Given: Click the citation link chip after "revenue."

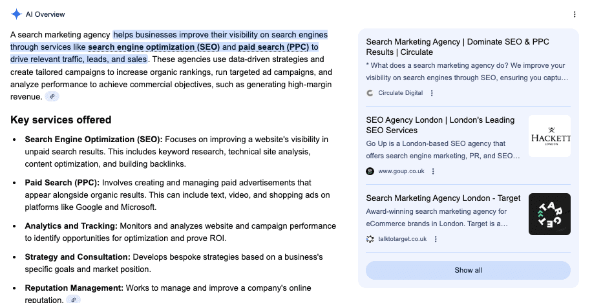Looking at the screenshot, I should (52, 97).
